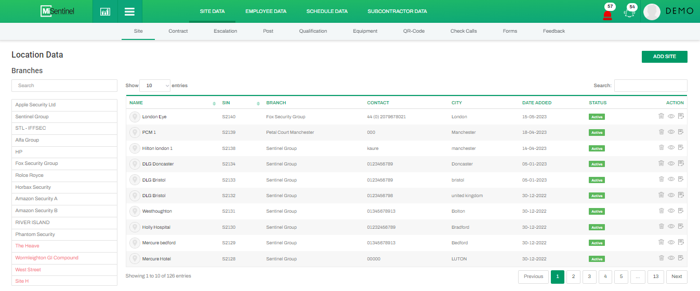Click the Branches search field
This screenshot has width=700, height=291.
[x=64, y=86]
